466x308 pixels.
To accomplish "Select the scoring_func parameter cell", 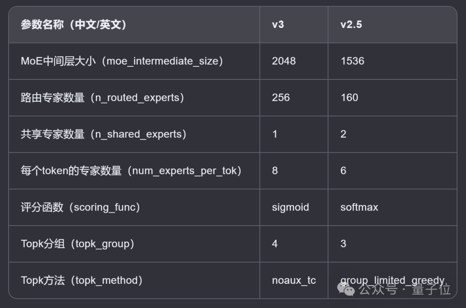I will tap(81, 207).
